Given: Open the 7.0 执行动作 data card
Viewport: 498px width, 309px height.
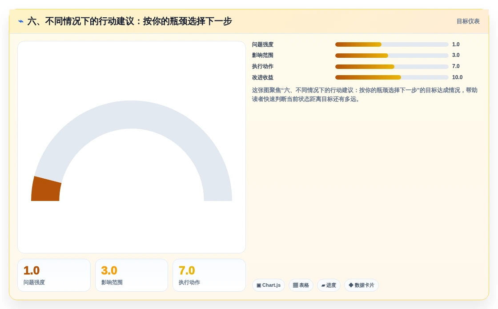Looking at the screenshot, I should click(x=209, y=275).
